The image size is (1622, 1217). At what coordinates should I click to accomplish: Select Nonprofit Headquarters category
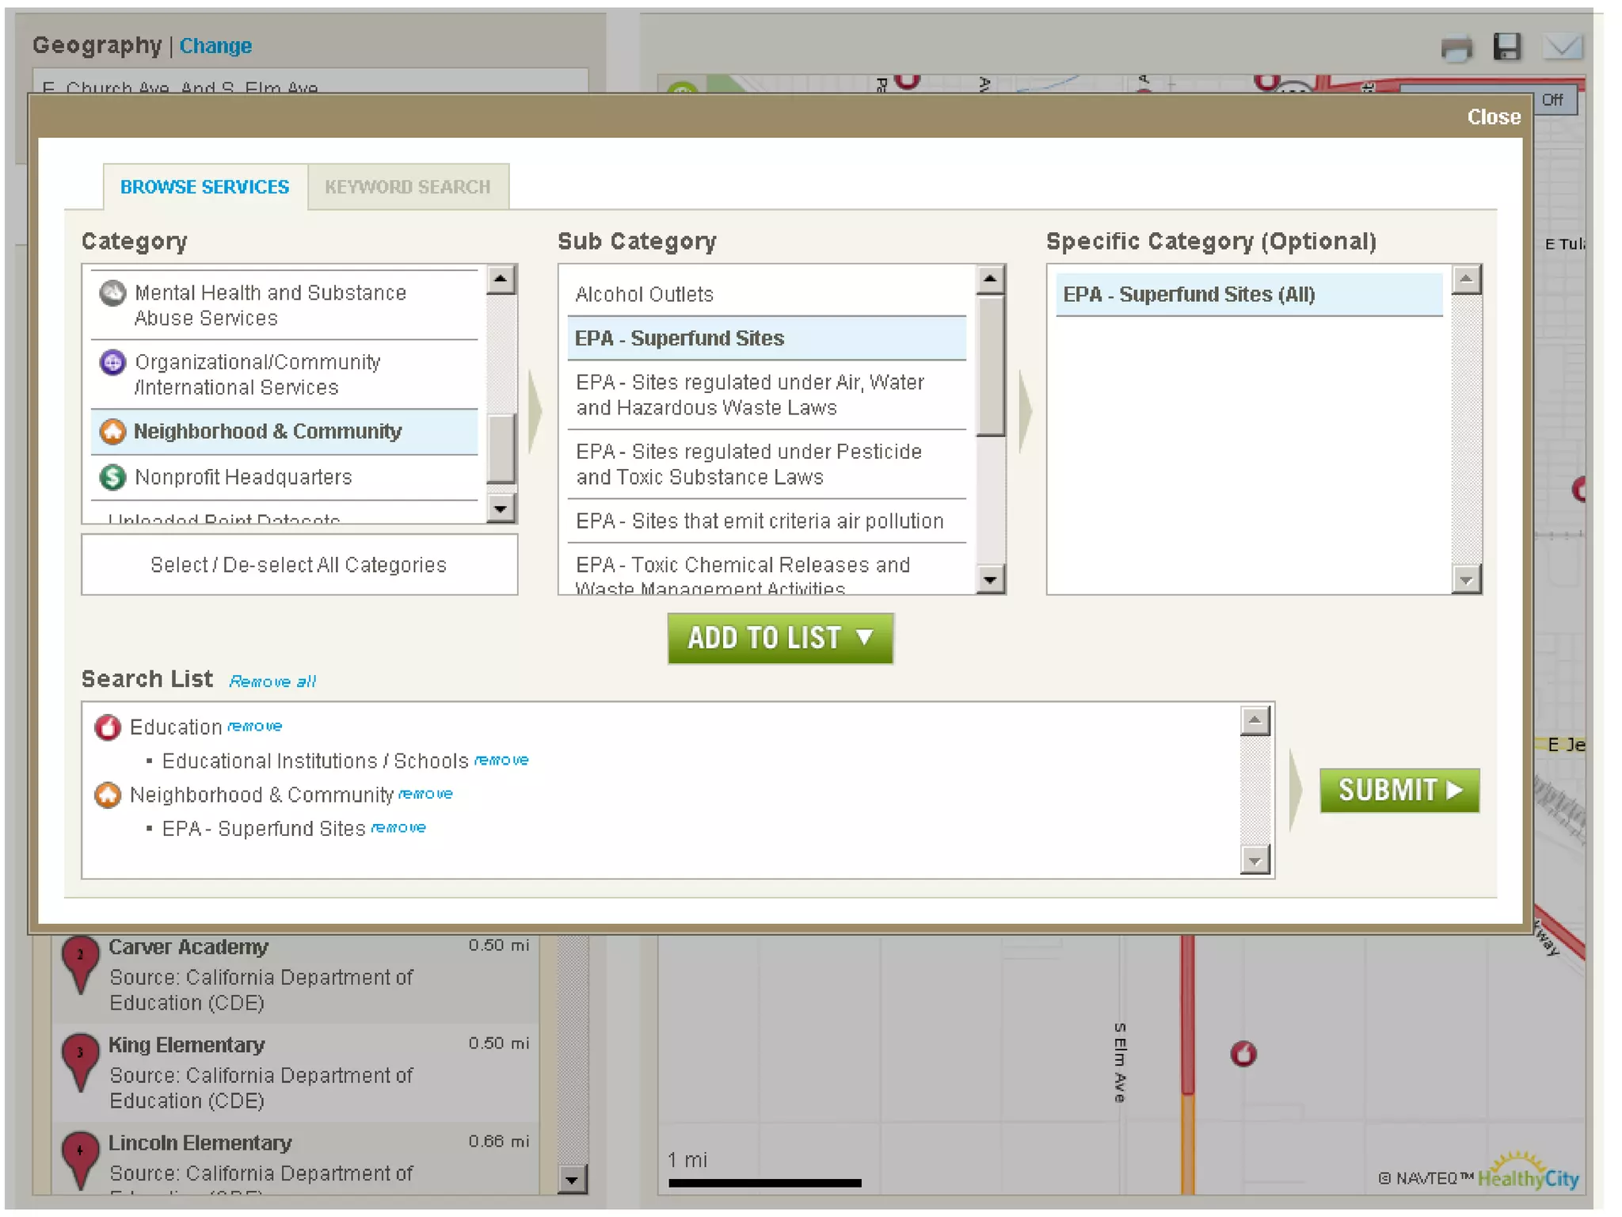pos(284,477)
